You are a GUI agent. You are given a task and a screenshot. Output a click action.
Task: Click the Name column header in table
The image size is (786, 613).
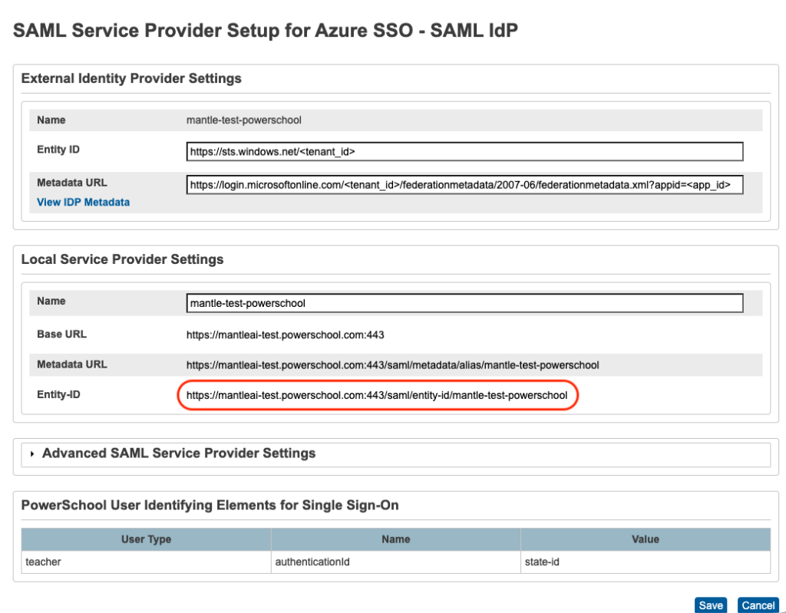pos(395,539)
